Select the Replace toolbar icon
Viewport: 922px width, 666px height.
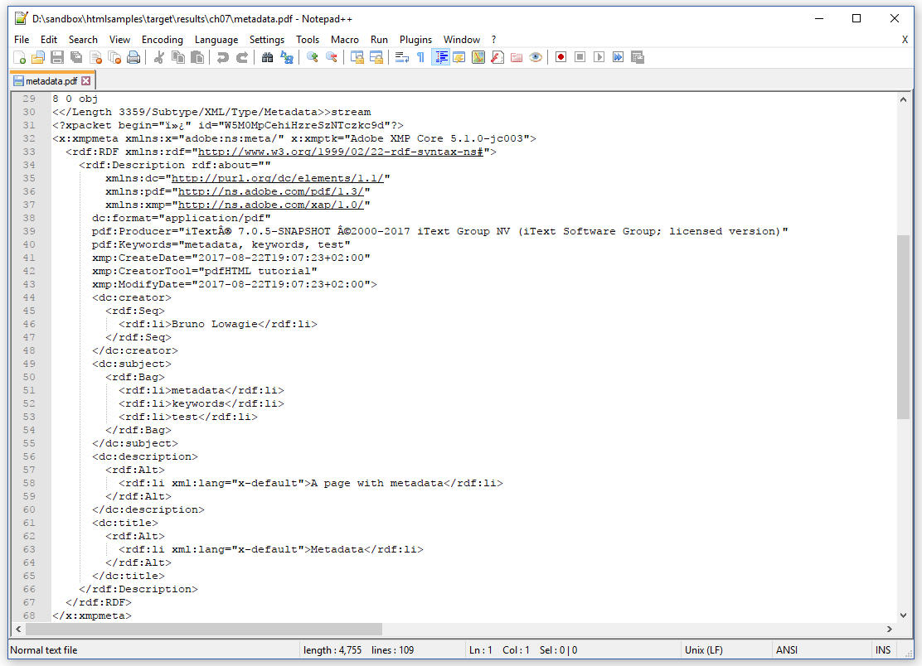pyautogui.click(x=286, y=56)
